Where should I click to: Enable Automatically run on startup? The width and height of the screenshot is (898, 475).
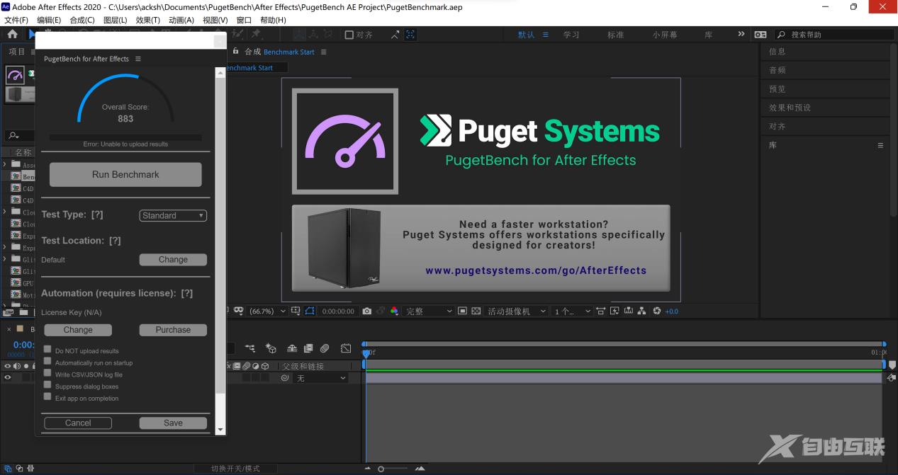pos(47,361)
